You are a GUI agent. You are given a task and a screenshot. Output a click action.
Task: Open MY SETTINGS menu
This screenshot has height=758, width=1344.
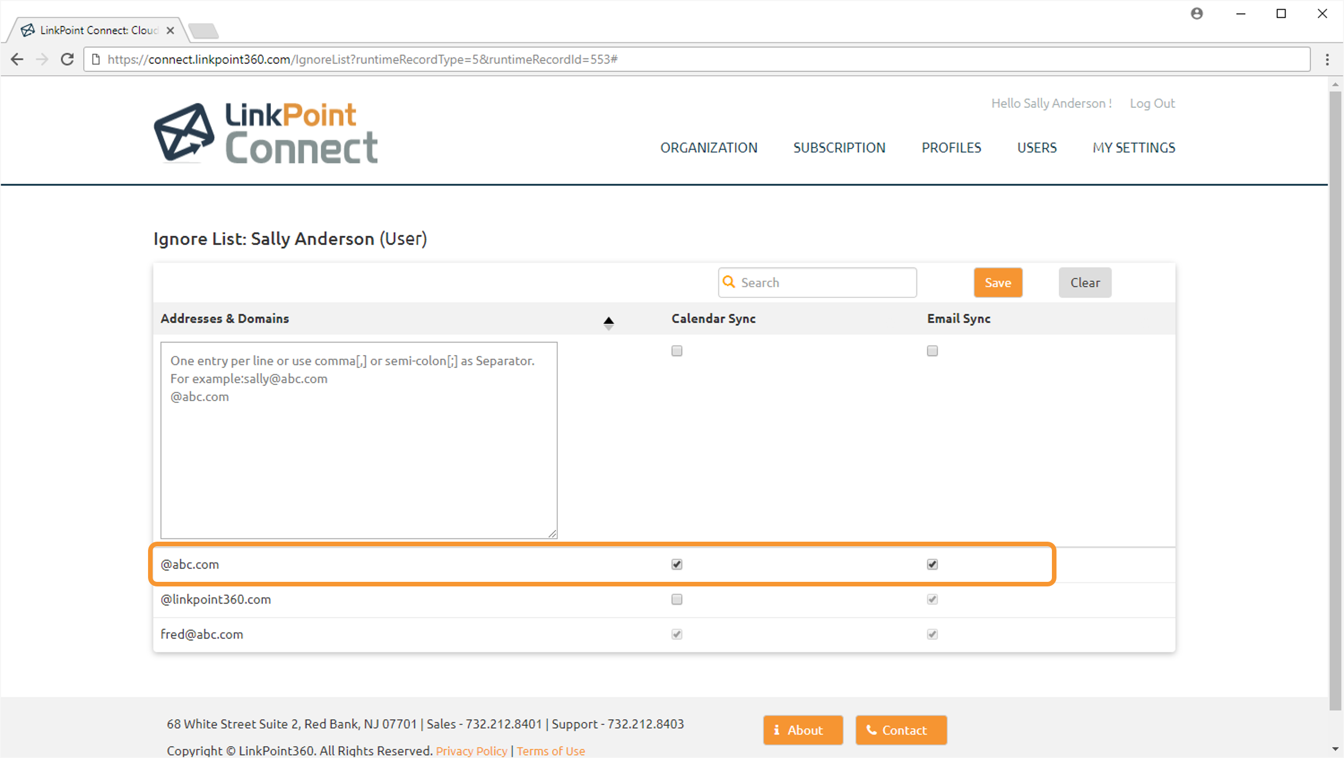click(x=1133, y=147)
